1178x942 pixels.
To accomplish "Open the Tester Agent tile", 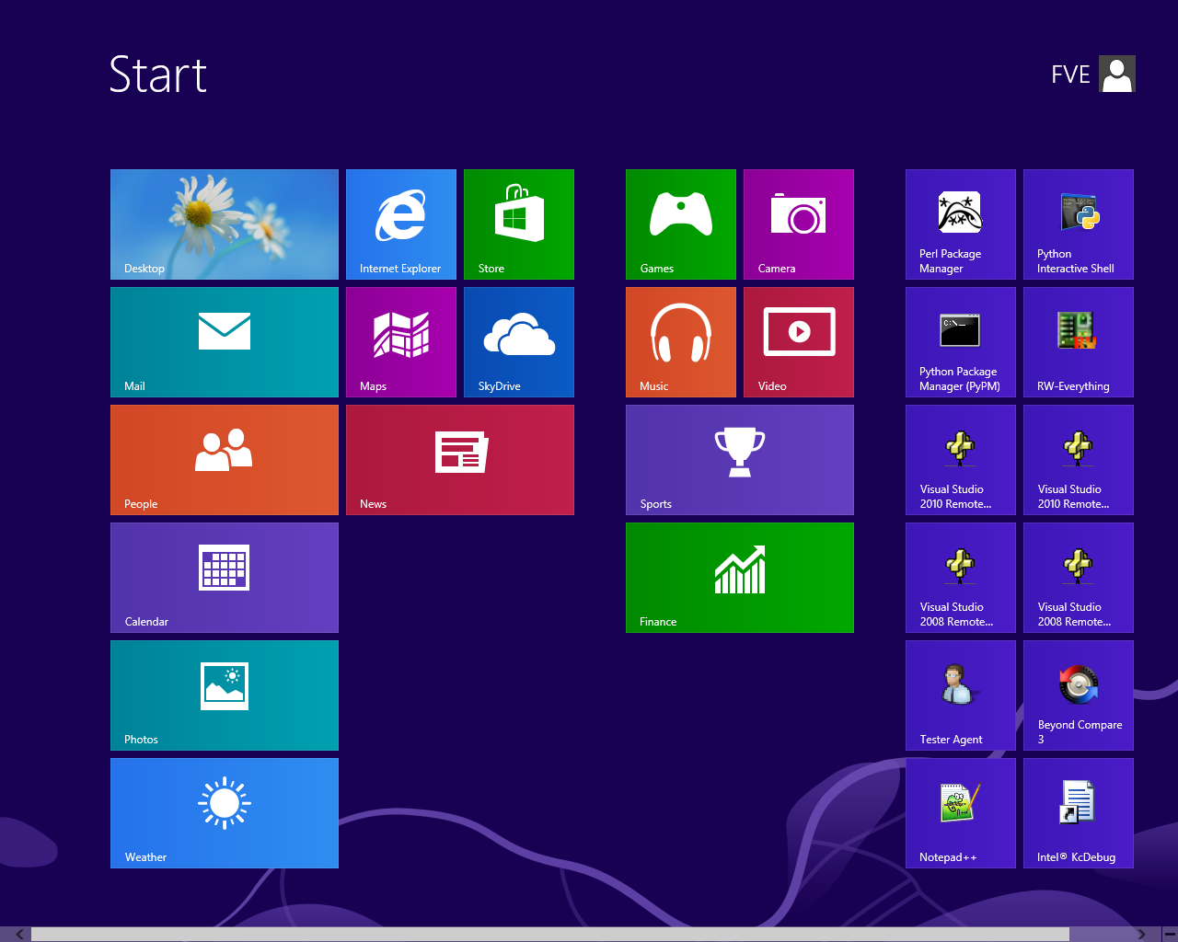I will click(961, 695).
